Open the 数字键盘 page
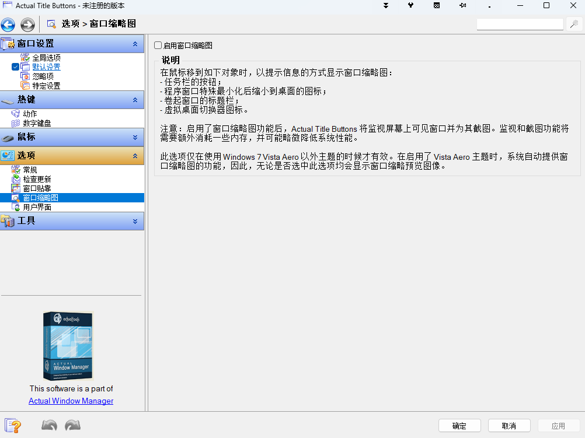The width and height of the screenshot is (585, 438). pos(37,123)
